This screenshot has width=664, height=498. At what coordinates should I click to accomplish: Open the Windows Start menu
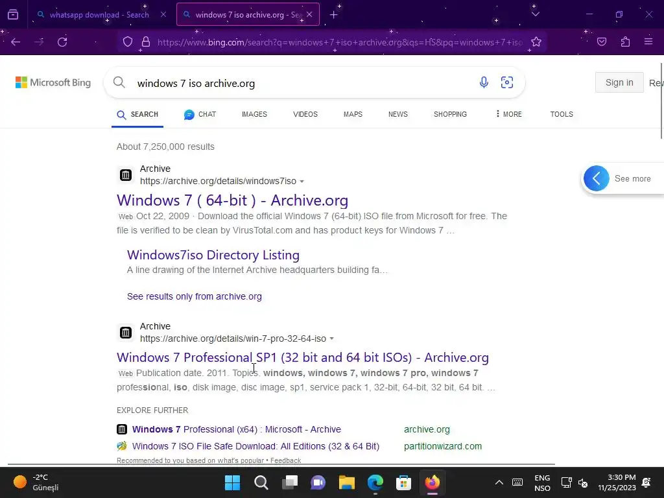pos(232,482)
